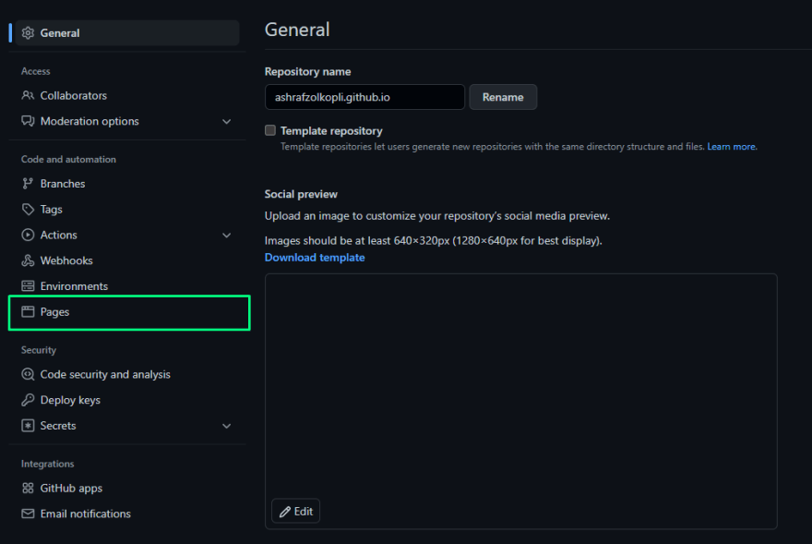The width and height of the screenshot is (812, 544).
Task: Click the Collaborators people icon
Action: pyautogui.click(x=28, y=95)
